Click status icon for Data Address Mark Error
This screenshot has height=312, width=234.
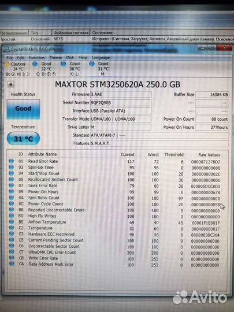coord(12,264)
